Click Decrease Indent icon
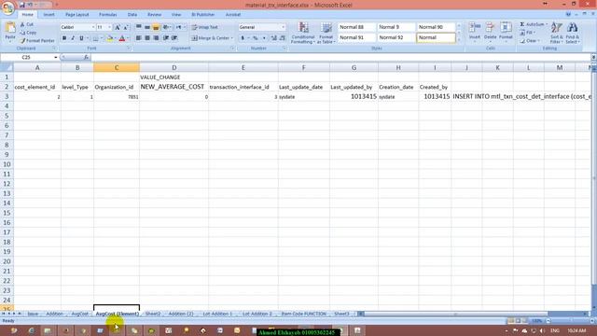The height and width of the screenshot is (336, 597). click(166, 38)
